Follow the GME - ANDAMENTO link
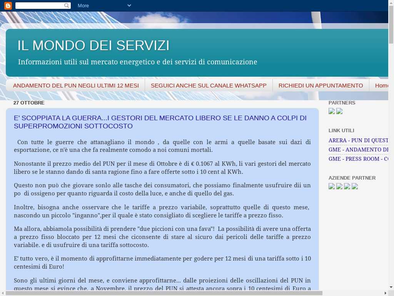The height and width of the screenshot is (296, 394). coord(358,150)
